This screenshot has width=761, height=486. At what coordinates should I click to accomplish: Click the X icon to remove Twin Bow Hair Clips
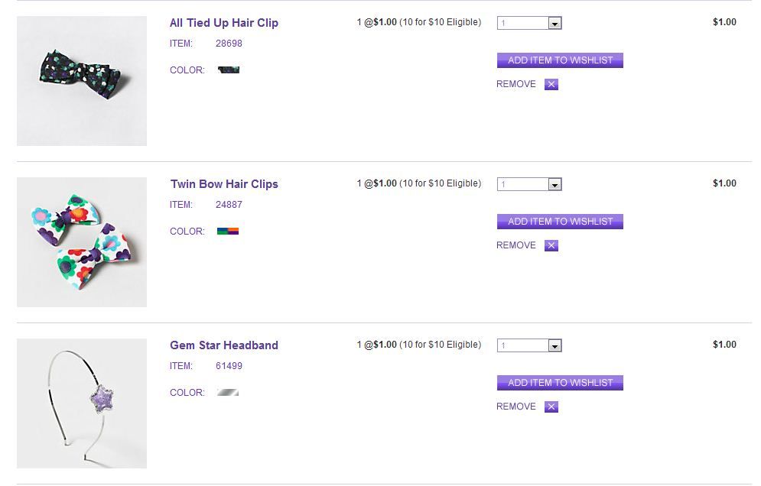(x=551, y=246)
